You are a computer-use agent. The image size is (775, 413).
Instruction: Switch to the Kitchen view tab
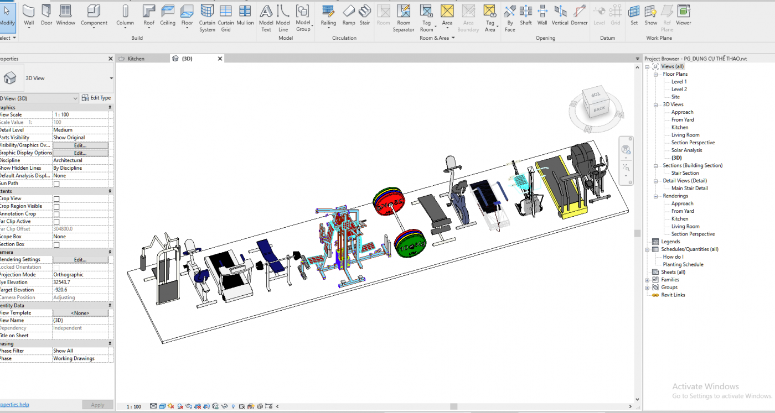(136, 59)
